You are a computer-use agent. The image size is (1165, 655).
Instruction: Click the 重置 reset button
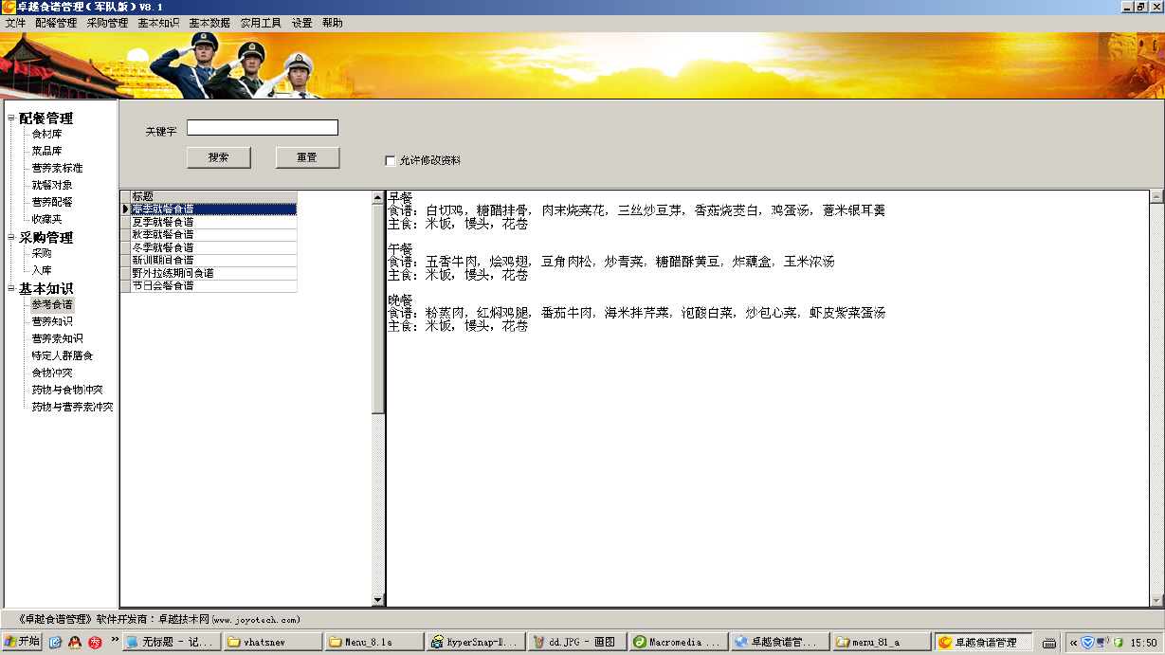307,157
